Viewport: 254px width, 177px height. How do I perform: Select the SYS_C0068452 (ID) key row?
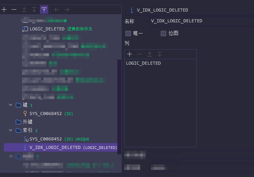tap(61, 114)
